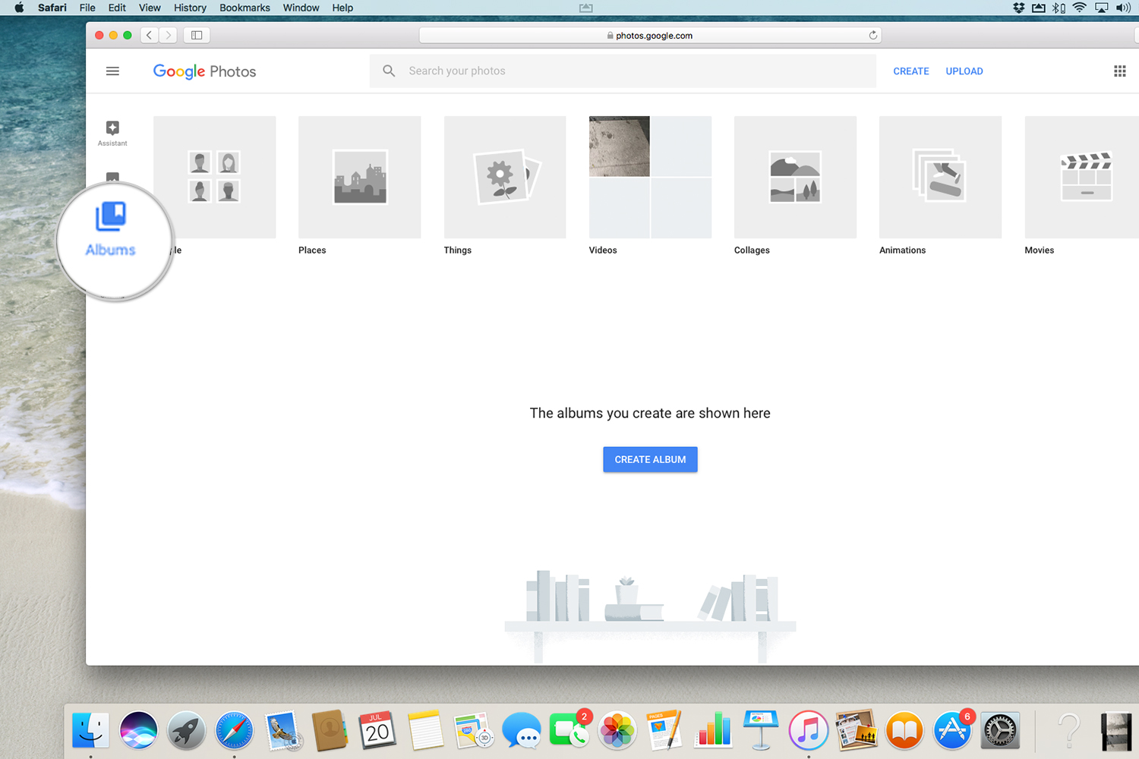The image size is (1139, 759).
Task: Open the App Store from the dock
Action: 951,731
